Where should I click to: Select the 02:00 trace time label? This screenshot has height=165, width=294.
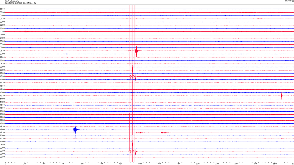[x=2, y=22]
